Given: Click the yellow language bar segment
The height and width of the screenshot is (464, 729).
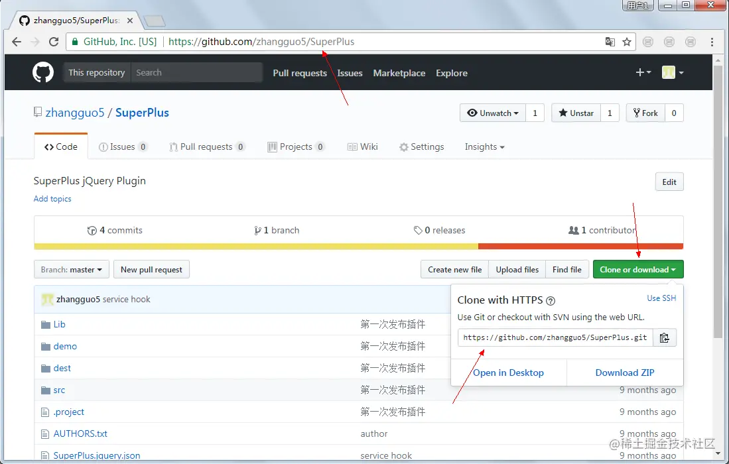Looking at the screenshot, I should pos(256,246).
